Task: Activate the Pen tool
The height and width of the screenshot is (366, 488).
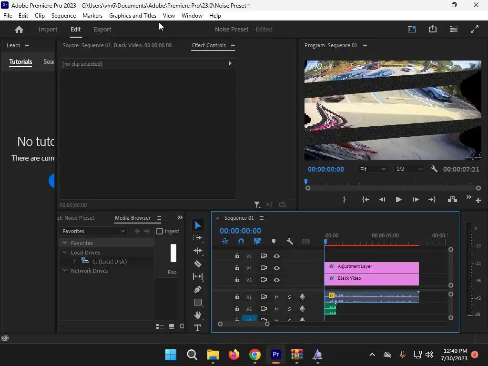Action: tap(198, 289)
